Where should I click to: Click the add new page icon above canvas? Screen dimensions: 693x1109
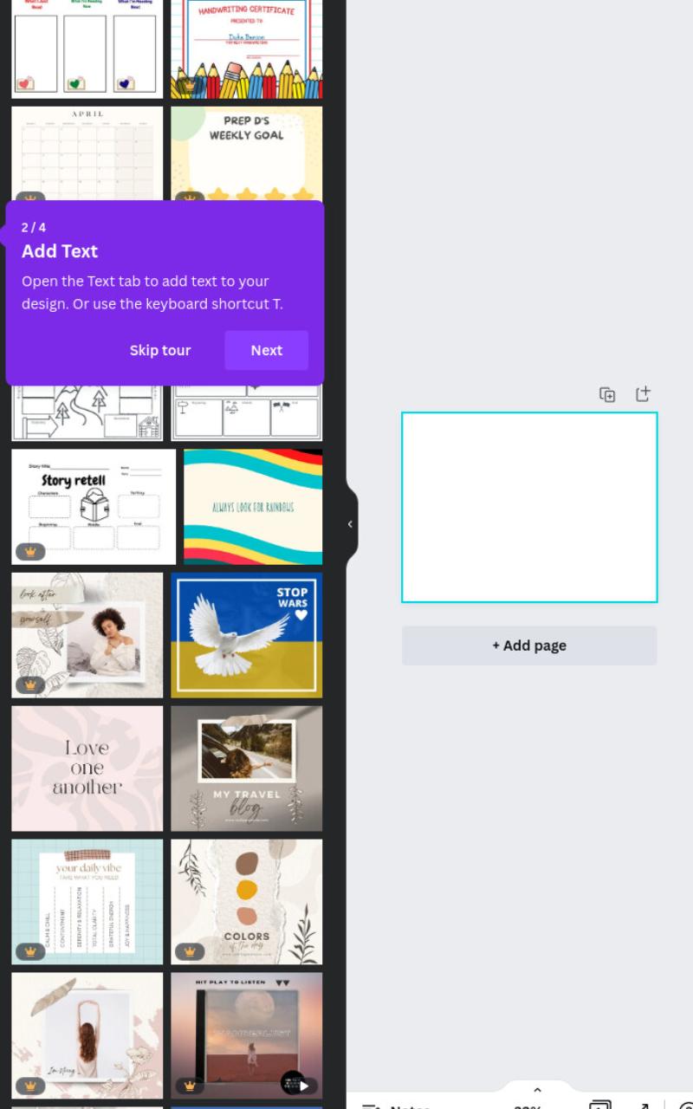642,393
